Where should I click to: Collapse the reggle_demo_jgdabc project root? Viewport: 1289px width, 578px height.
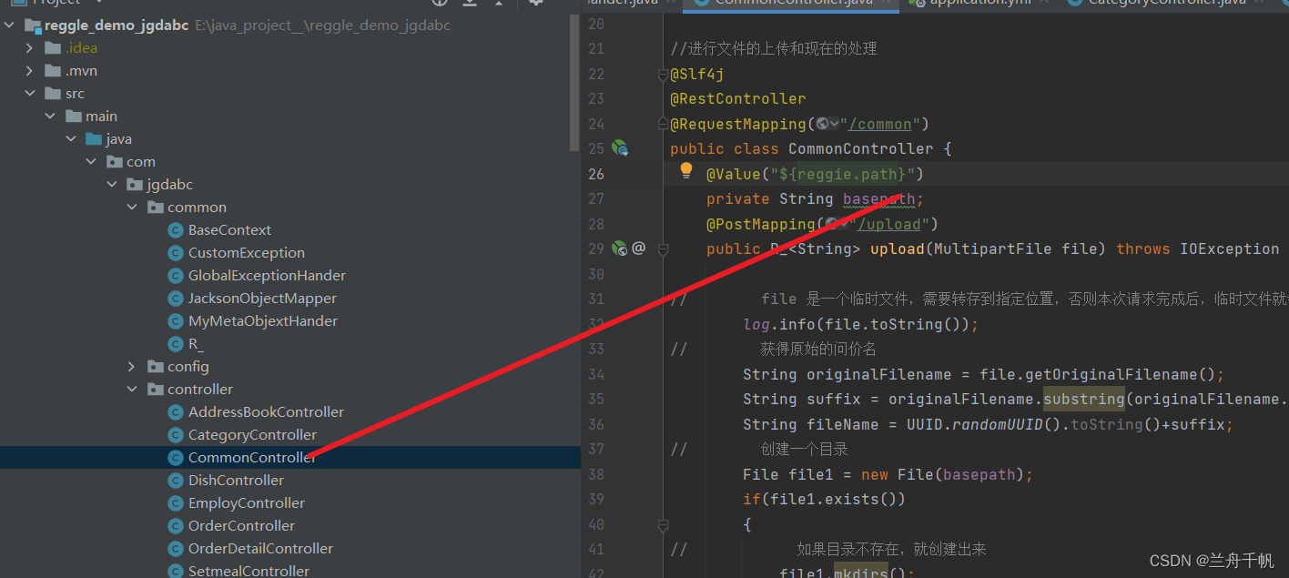9,25
